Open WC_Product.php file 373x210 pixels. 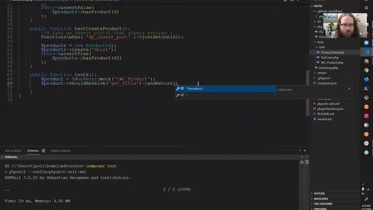click(332, 62)
